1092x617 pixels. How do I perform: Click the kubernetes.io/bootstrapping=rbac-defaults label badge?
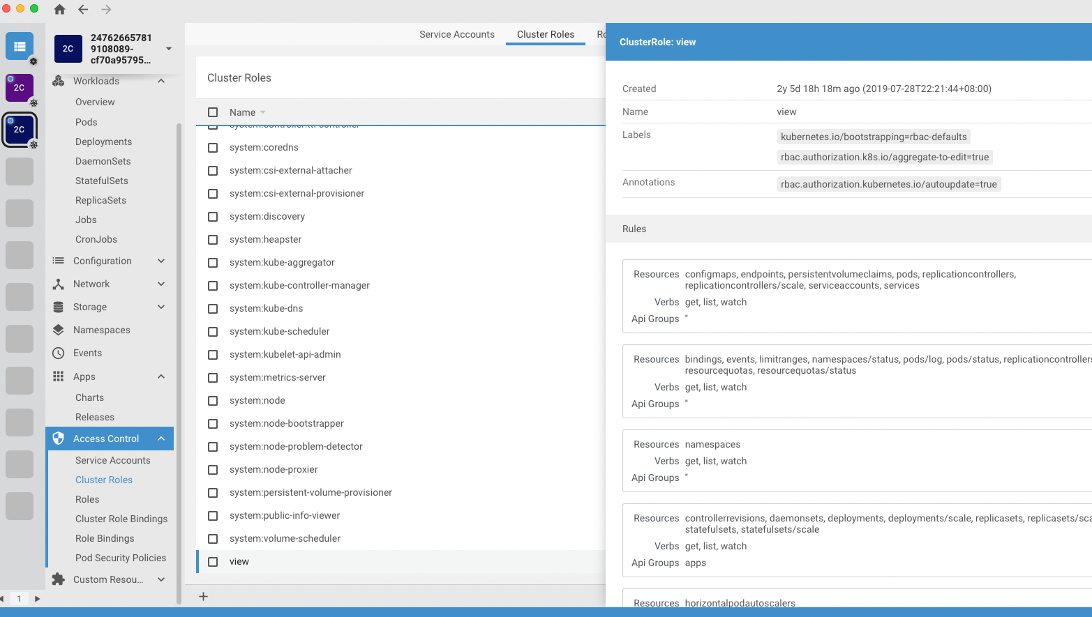tap(874, 137)
